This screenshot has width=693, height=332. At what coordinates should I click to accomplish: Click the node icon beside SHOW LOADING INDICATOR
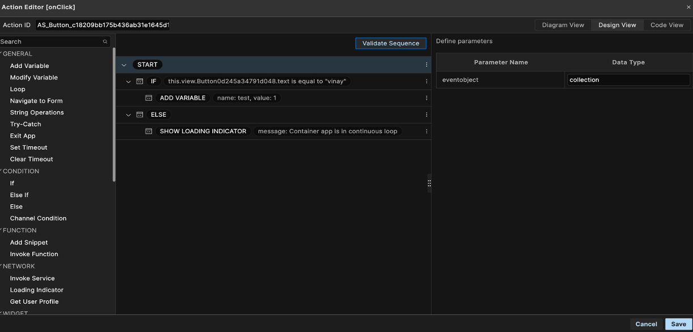149,131
